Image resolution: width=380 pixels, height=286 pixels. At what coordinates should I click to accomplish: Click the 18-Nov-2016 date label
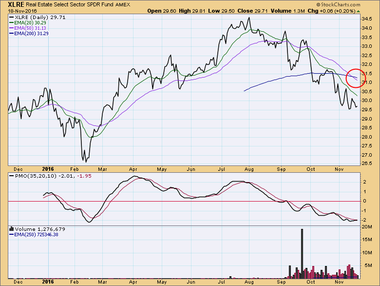(x=22, y=11)
